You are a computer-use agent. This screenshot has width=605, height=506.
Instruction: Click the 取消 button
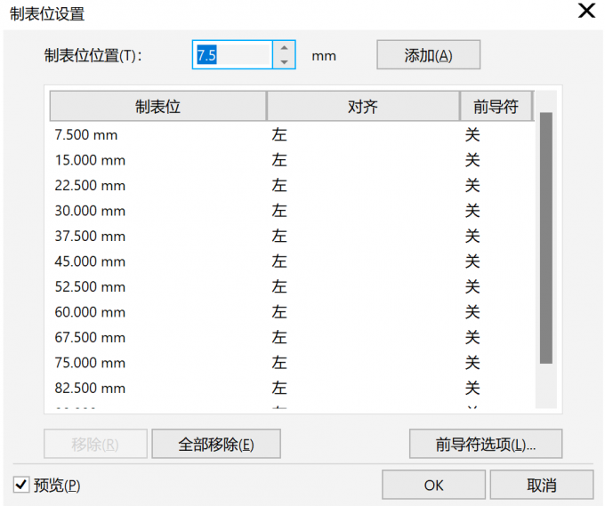(542, 485)
